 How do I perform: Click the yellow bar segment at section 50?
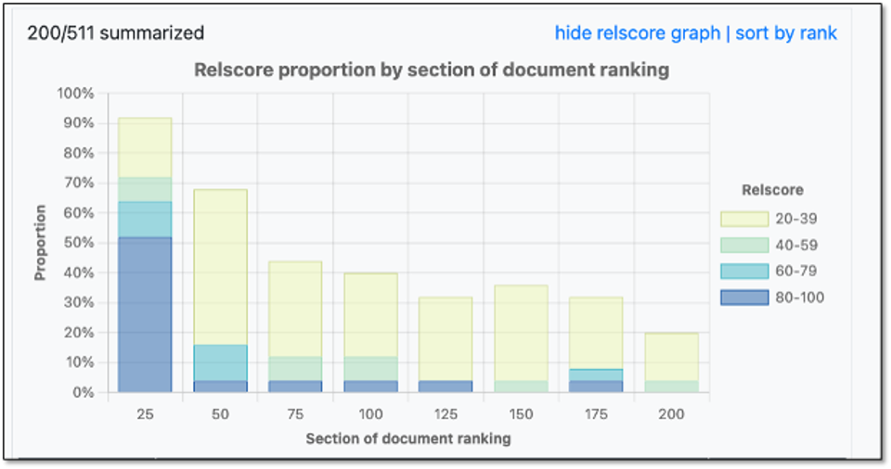[x=220, y=267]
